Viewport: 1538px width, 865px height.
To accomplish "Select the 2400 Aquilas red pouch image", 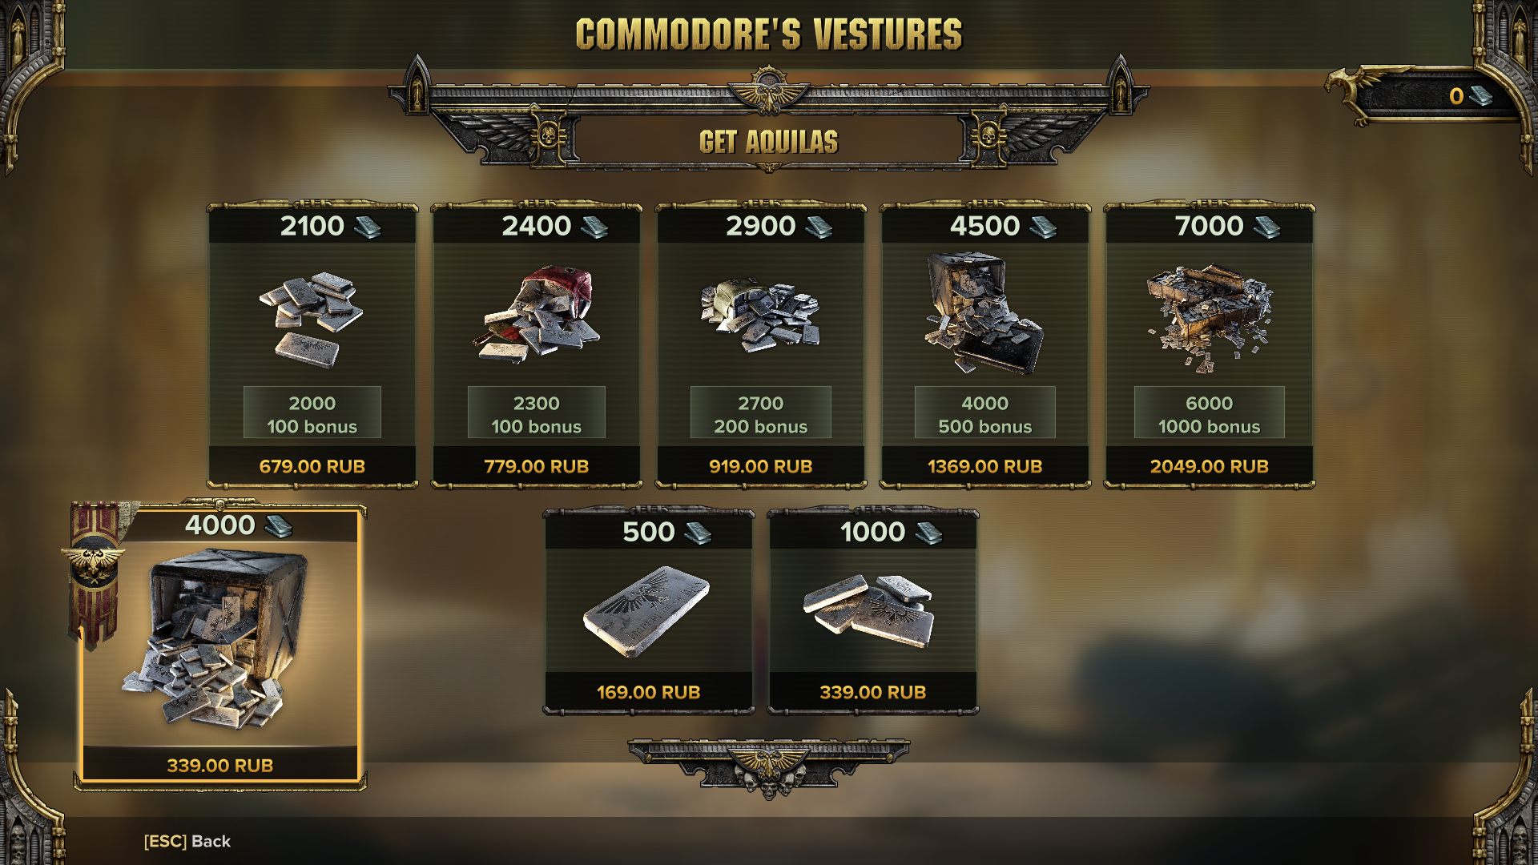I will [x=536, y=314].
